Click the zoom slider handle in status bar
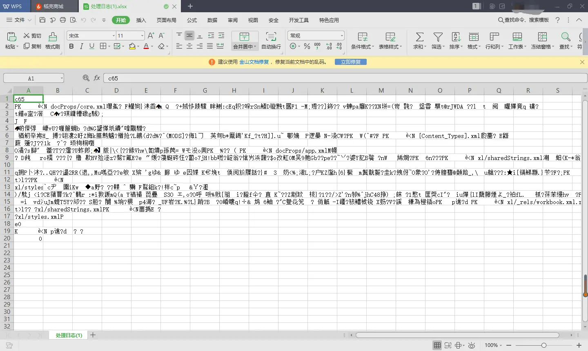The height and width of the screenshot is (351, 588). [x=543, y=345]
